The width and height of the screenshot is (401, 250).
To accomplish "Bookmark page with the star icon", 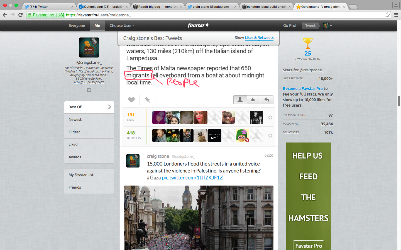I will coord(387,15).
